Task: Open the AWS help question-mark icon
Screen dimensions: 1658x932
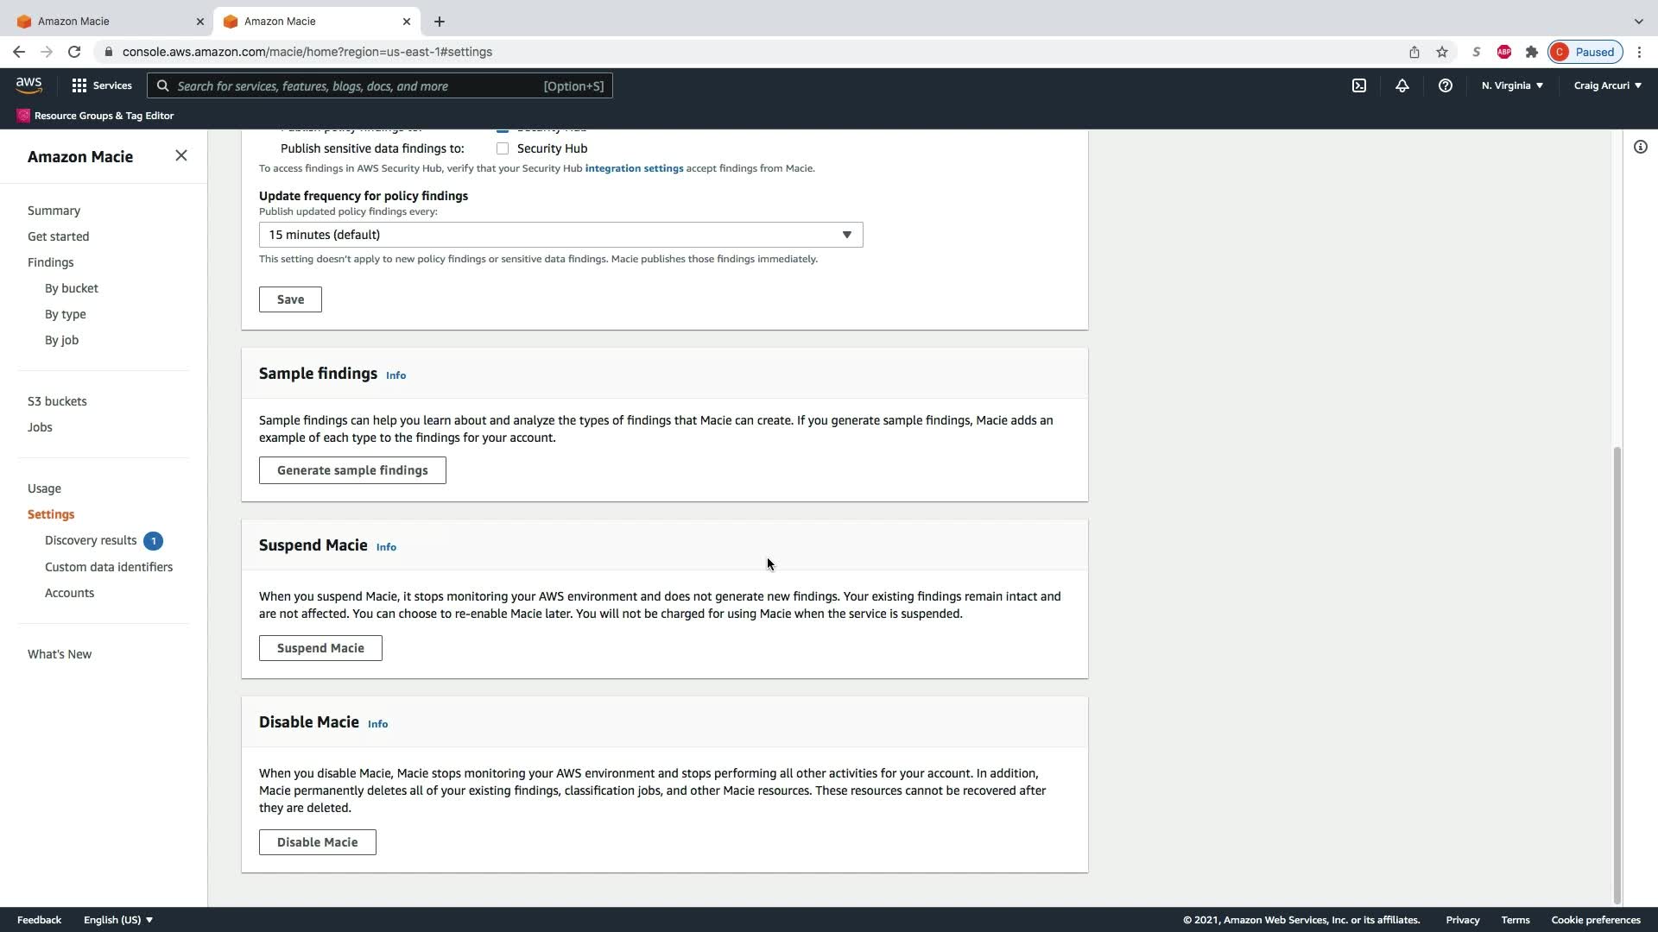Action: [1445, 85]
